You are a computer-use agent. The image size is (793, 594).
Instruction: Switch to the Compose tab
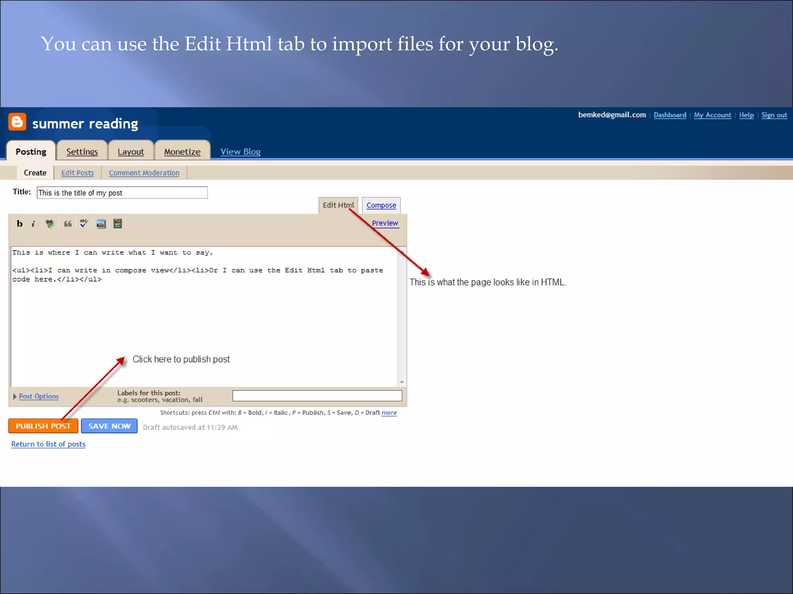(x=381, y=205)
